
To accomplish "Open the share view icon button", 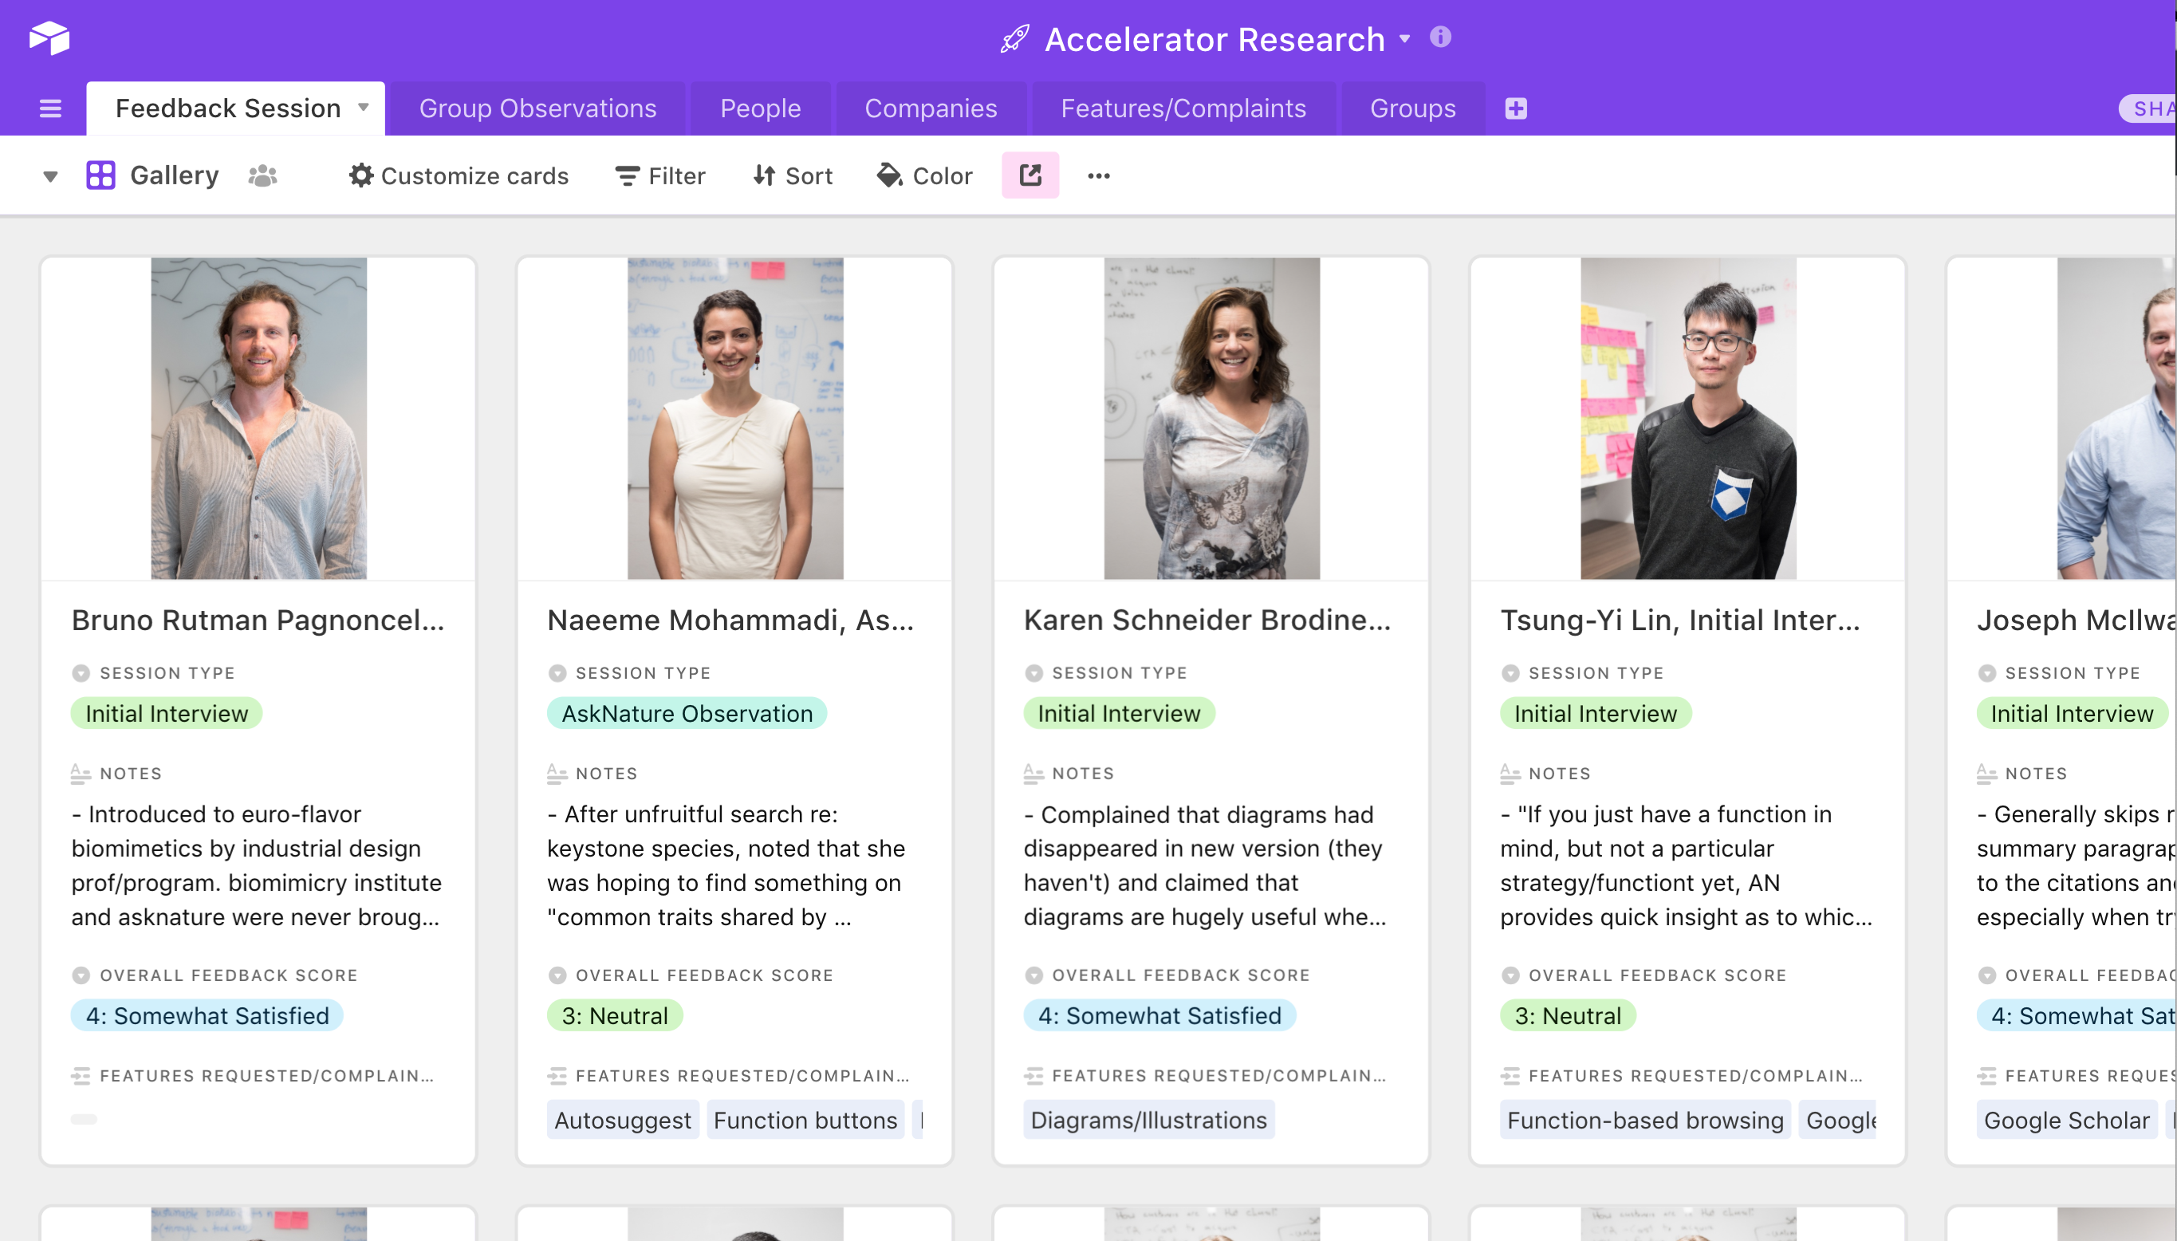I will pyautogui.click(x=1029, y=175).
